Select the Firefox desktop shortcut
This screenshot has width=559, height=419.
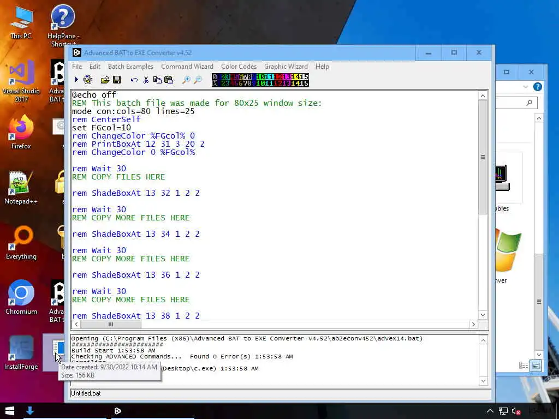coord(21,132)
